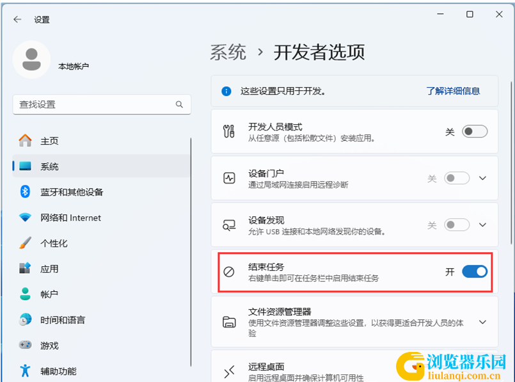Open 应用 settings

[x=101, y=268]
